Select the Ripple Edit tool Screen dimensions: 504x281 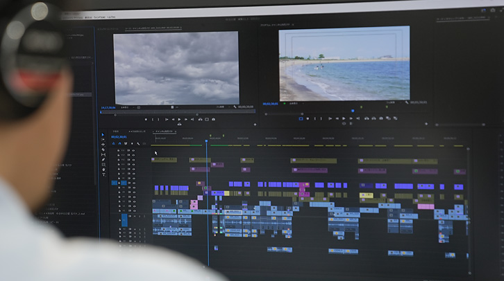click(103, 145)
